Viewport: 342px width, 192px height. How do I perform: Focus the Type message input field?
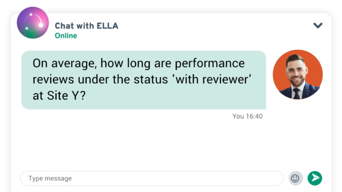[x=152, y=178]
